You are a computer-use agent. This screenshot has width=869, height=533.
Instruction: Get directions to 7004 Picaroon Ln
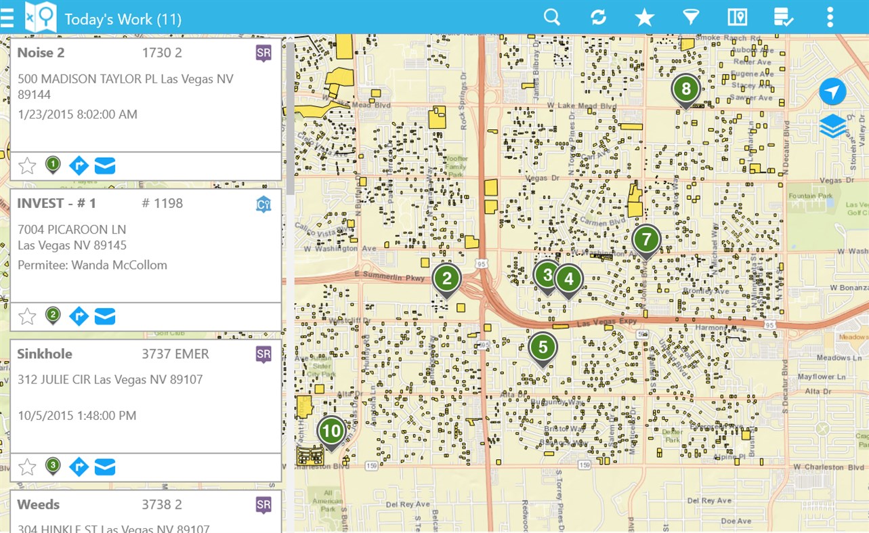pos(79,316)
